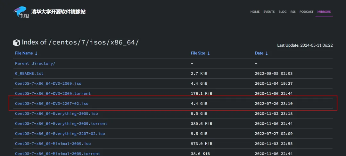Click the Last Update 2024-05-31 06:22 text
Viewport: 346px width, 156px height.
[305, 45]
